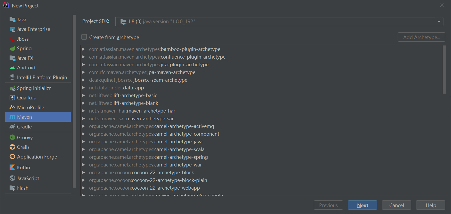The width and height of the screenshot is (451, 214).
Task: Select the Spring leaf icon
Action: point(12,49)
